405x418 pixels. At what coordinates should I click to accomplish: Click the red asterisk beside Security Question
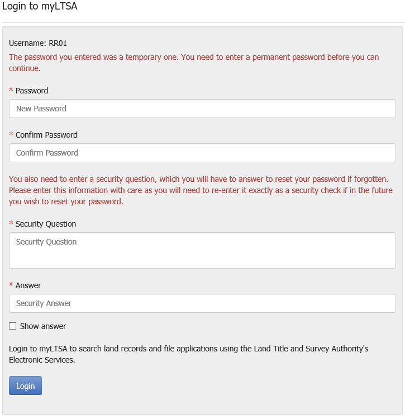[x=11, y=223]
